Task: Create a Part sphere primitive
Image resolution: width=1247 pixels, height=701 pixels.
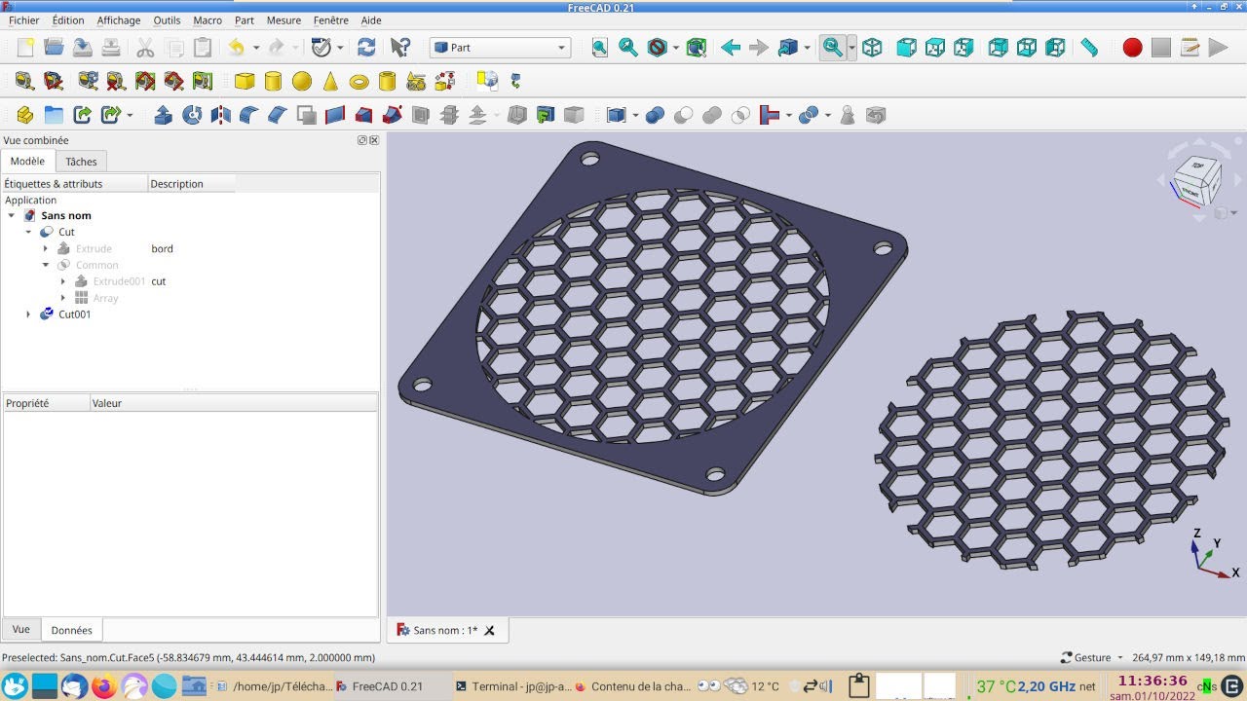Action: click(302, 81)
